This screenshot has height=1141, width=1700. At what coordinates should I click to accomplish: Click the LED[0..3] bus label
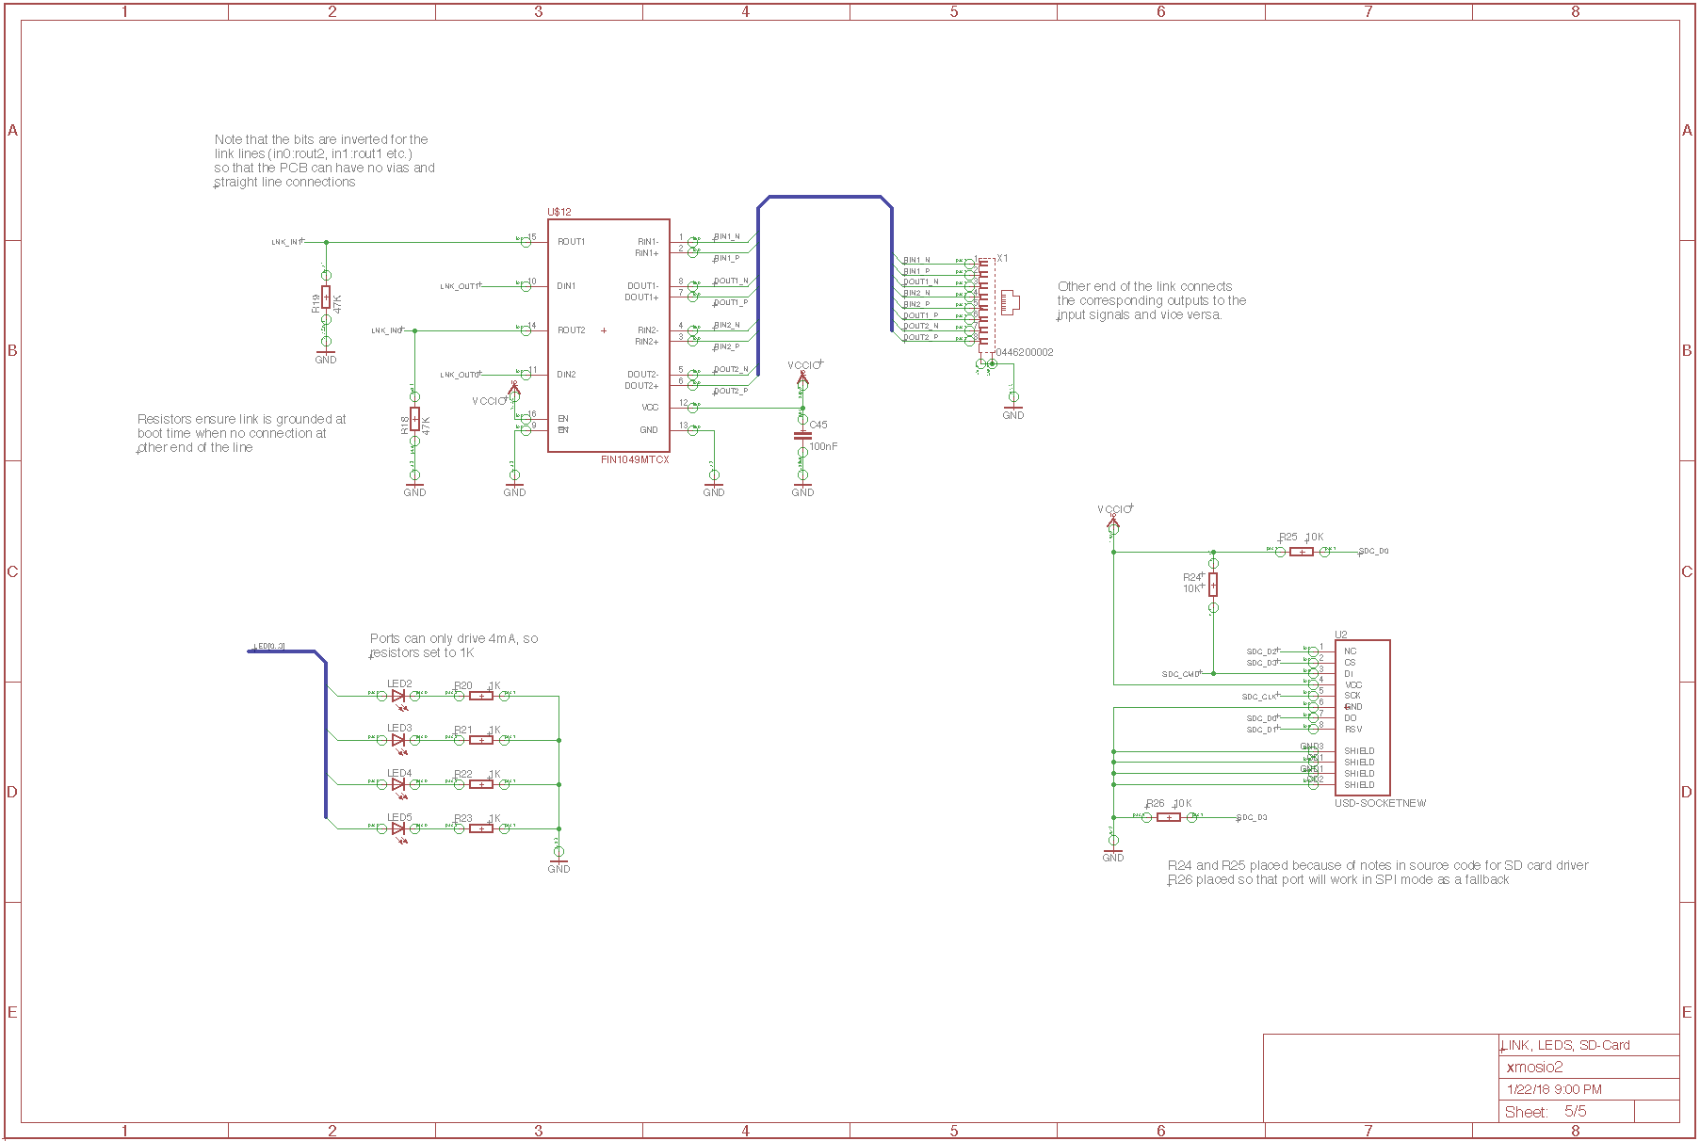tap(269, 647)
